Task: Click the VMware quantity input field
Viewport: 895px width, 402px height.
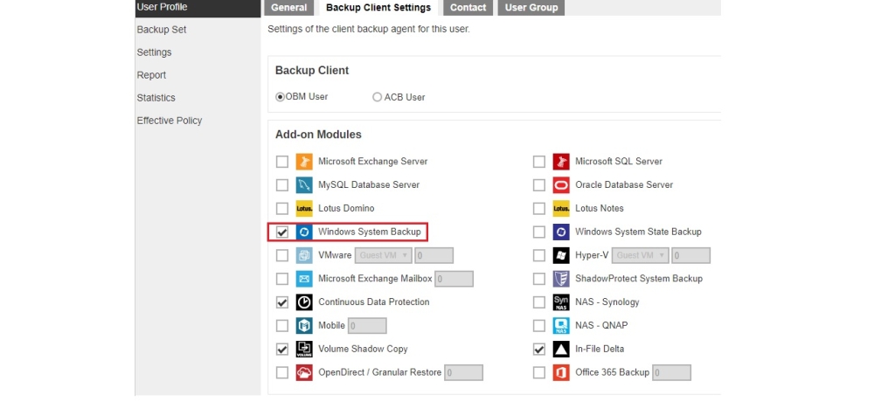Action: [x=434, y=255]
